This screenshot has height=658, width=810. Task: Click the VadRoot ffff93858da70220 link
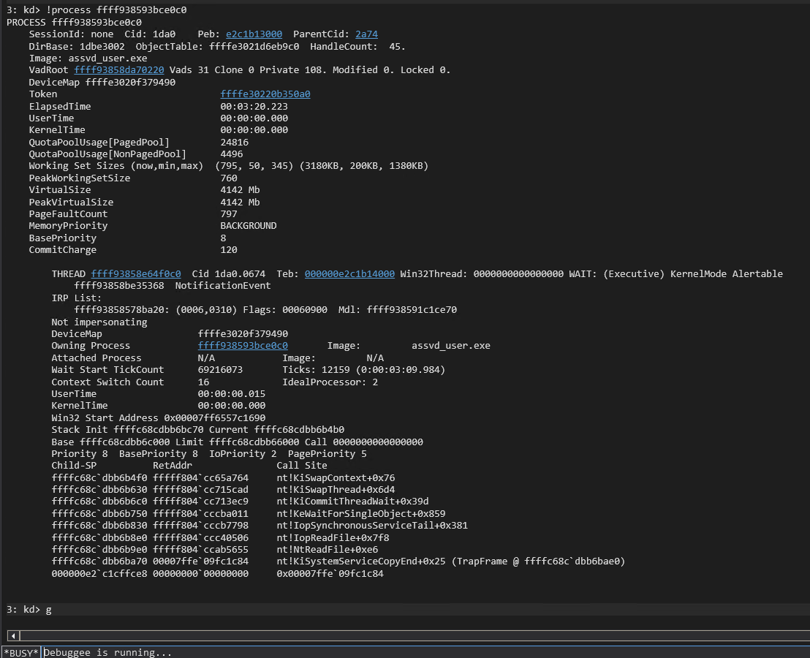(118, 70)
